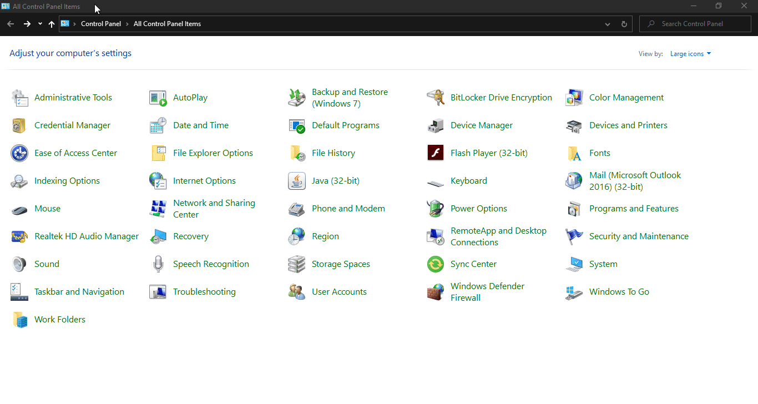Screen dimensions: 758x404
Task: Open the Programs and Features link
Action: click(x=634, y=209)
